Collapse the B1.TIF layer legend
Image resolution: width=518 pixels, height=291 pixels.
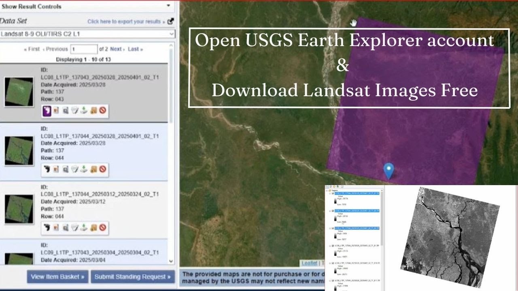coord(330,246)
